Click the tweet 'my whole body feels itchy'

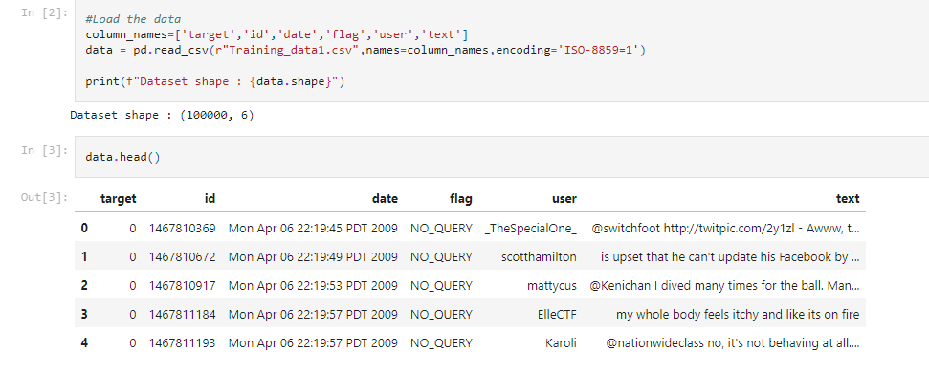tap(739, 314)
